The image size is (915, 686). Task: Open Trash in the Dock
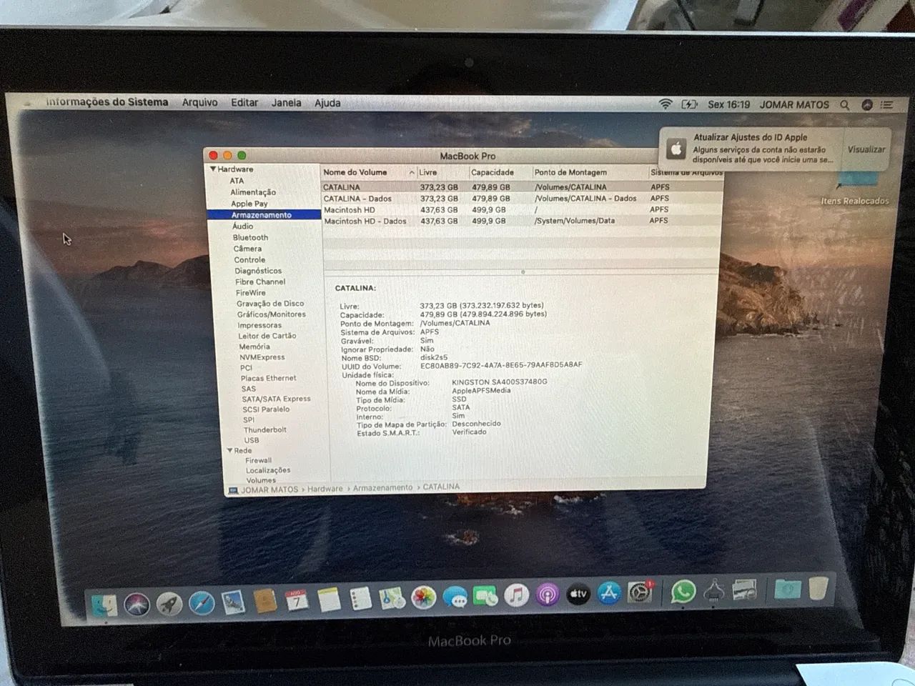[x=818, y=589]
